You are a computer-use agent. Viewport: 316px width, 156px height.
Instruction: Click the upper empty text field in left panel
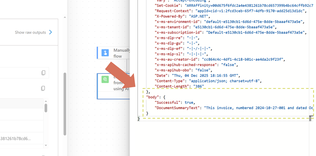coord(24,73)
